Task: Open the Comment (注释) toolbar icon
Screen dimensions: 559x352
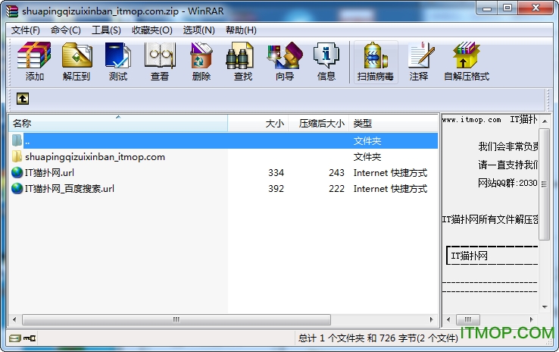Action: coord(419,61)
